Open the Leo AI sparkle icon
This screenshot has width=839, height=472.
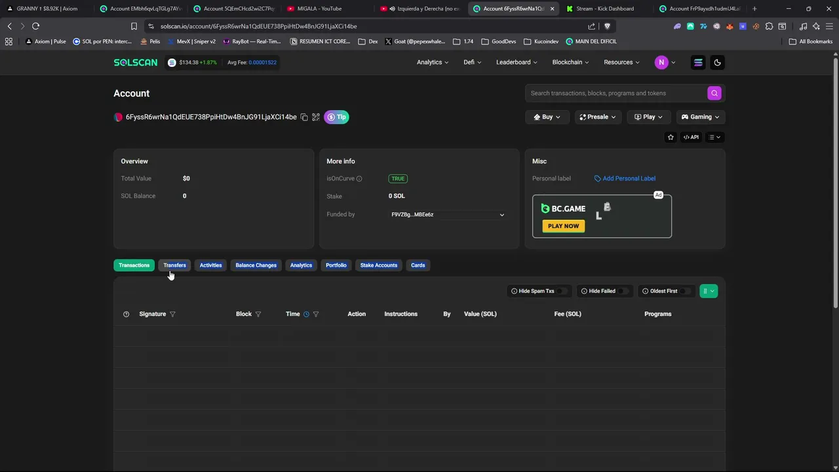click(x=816, y=26)
